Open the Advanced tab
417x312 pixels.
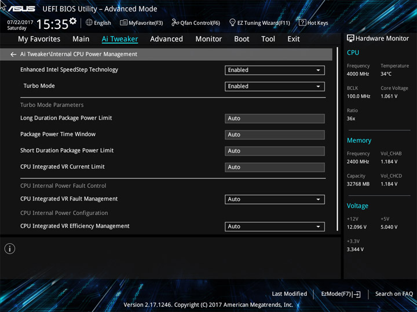point(166,39)
